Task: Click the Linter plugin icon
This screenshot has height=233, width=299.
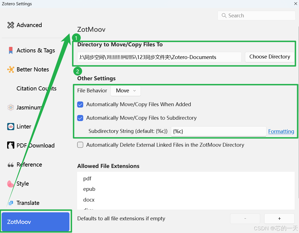Action: click(x=11, y=127)
